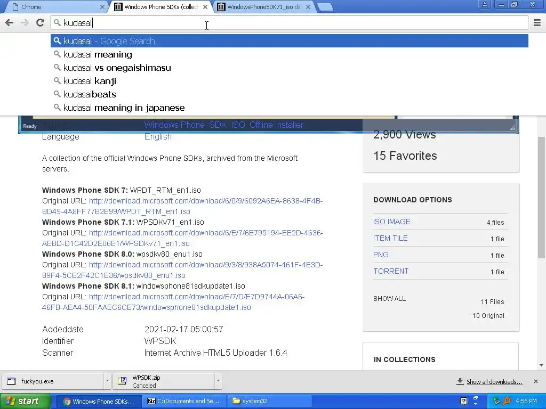Click the help question mark tray icon

coord(463,401)
